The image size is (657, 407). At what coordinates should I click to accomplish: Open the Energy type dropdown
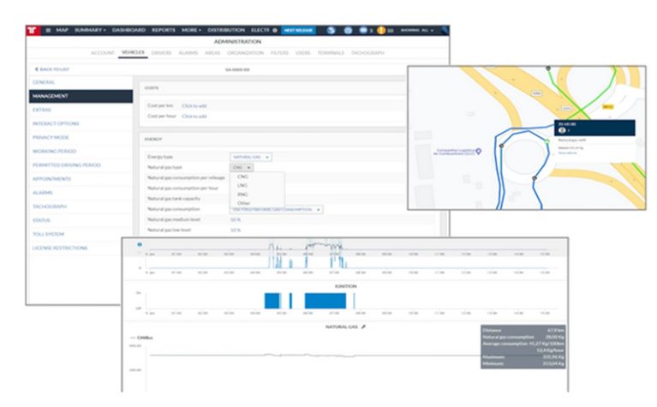click(x=251, y=157)
